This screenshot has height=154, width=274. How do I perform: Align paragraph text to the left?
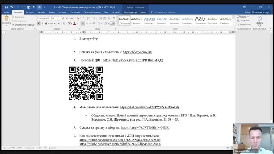(83, 24)
